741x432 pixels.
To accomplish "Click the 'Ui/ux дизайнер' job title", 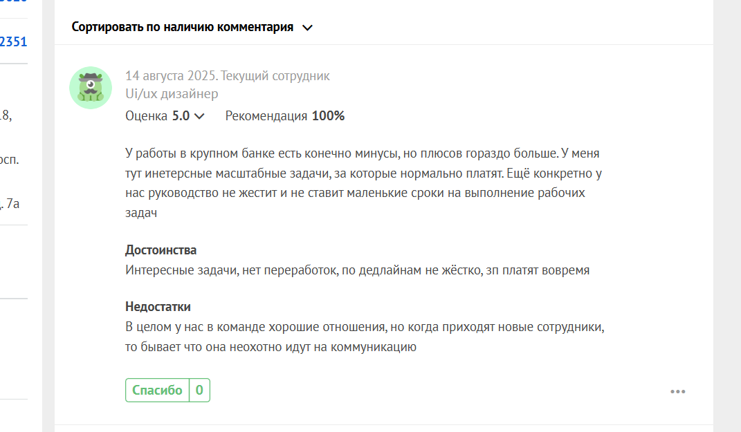I will [x=172, y=93].
